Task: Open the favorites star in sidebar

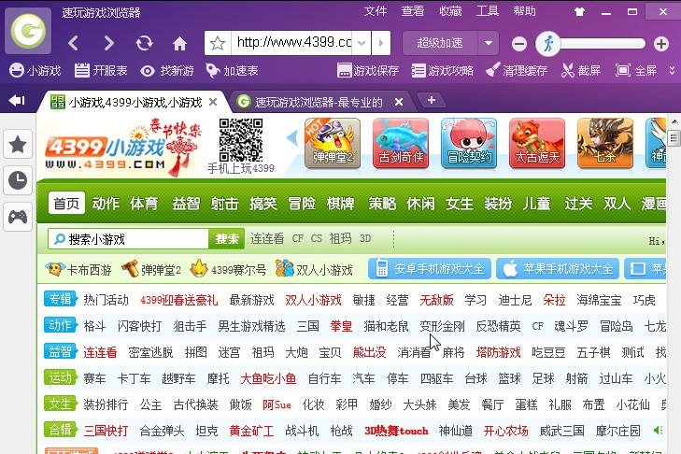Action: [x=18, y=144]
